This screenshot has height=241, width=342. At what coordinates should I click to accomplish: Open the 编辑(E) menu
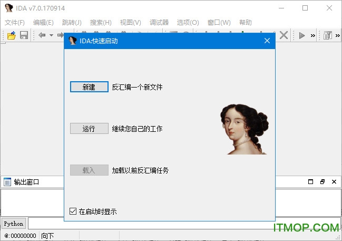point(43,23)
